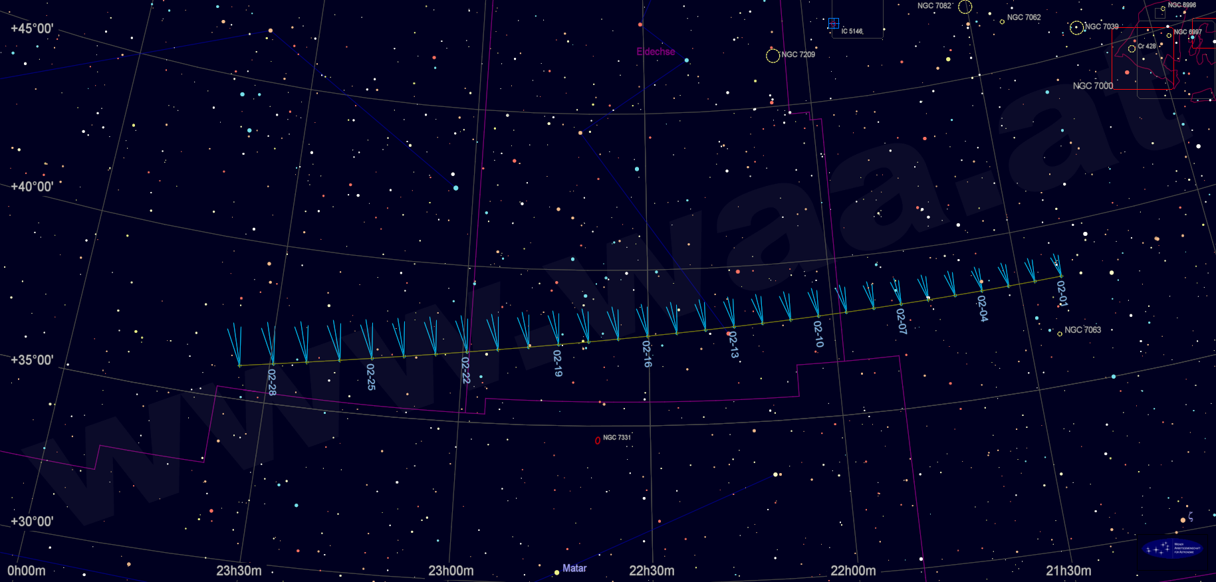The width and height of the screenshot is (1216, 582).
Task: Click the right ascension label 23h00m
Action: 451,571
